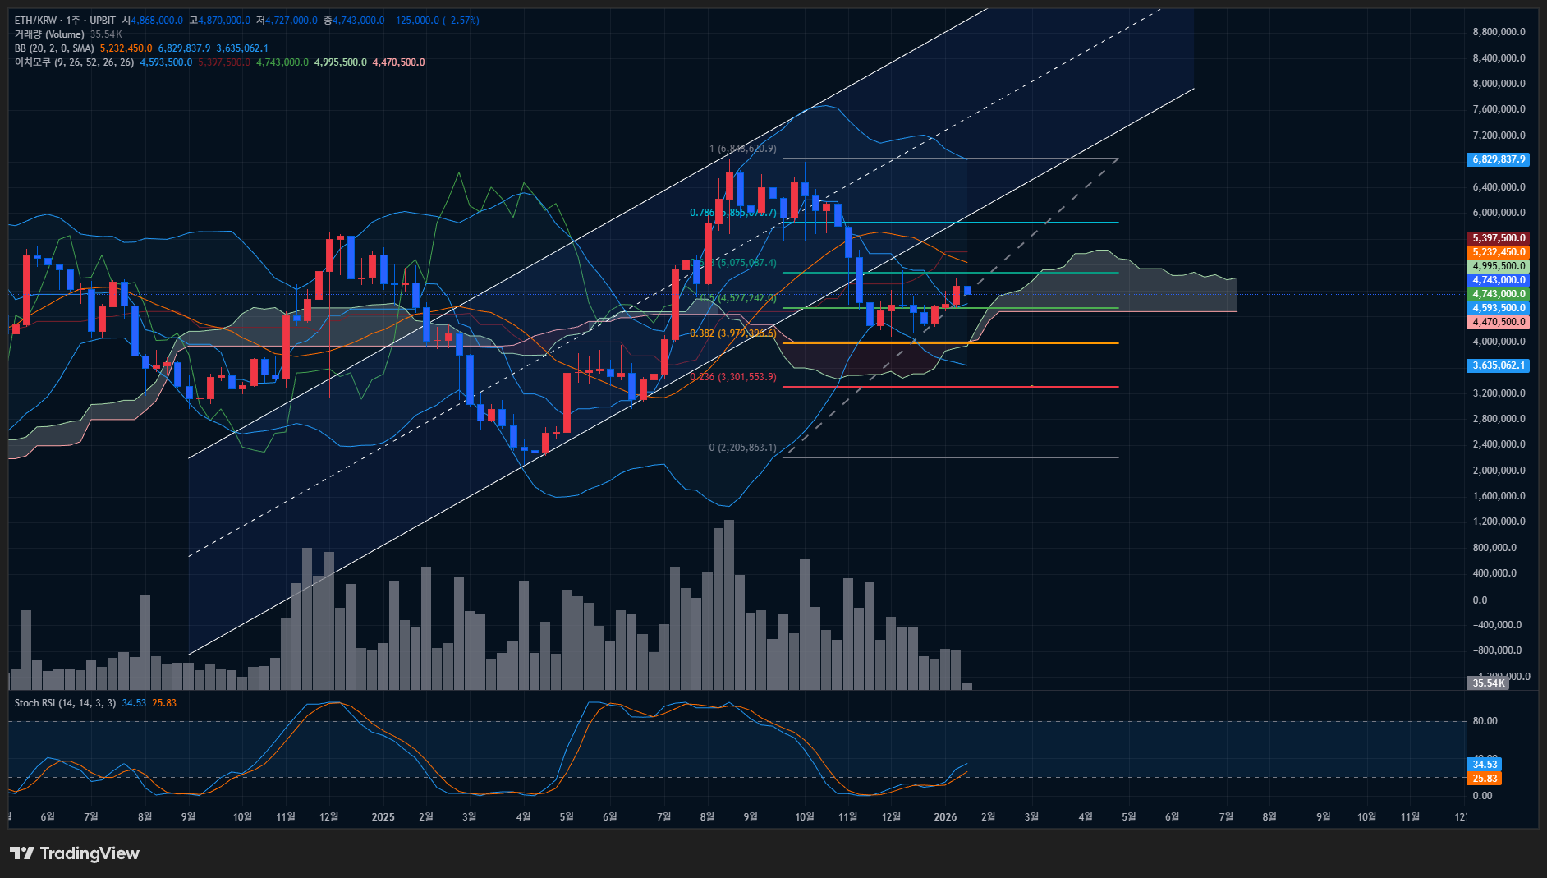The image size is (1547, 878).
Task: Click the blue 34.53 Stoch RSI value tag
Action: point(1485,765)
